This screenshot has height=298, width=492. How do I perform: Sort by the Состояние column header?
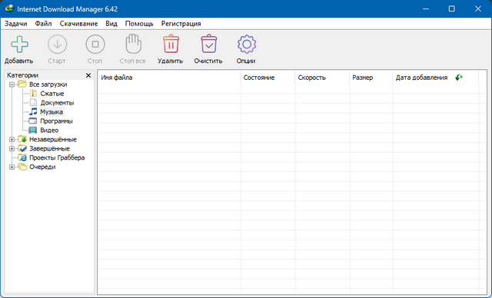click(x=268, y=78)
